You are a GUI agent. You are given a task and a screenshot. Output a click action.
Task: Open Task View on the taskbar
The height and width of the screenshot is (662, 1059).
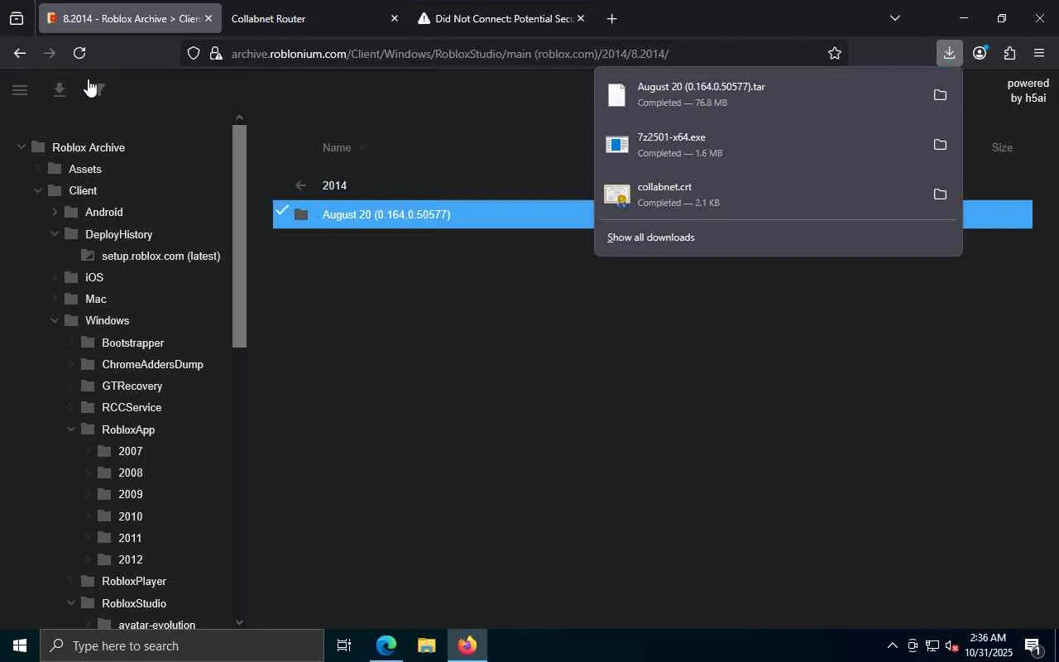click(344, 645)
